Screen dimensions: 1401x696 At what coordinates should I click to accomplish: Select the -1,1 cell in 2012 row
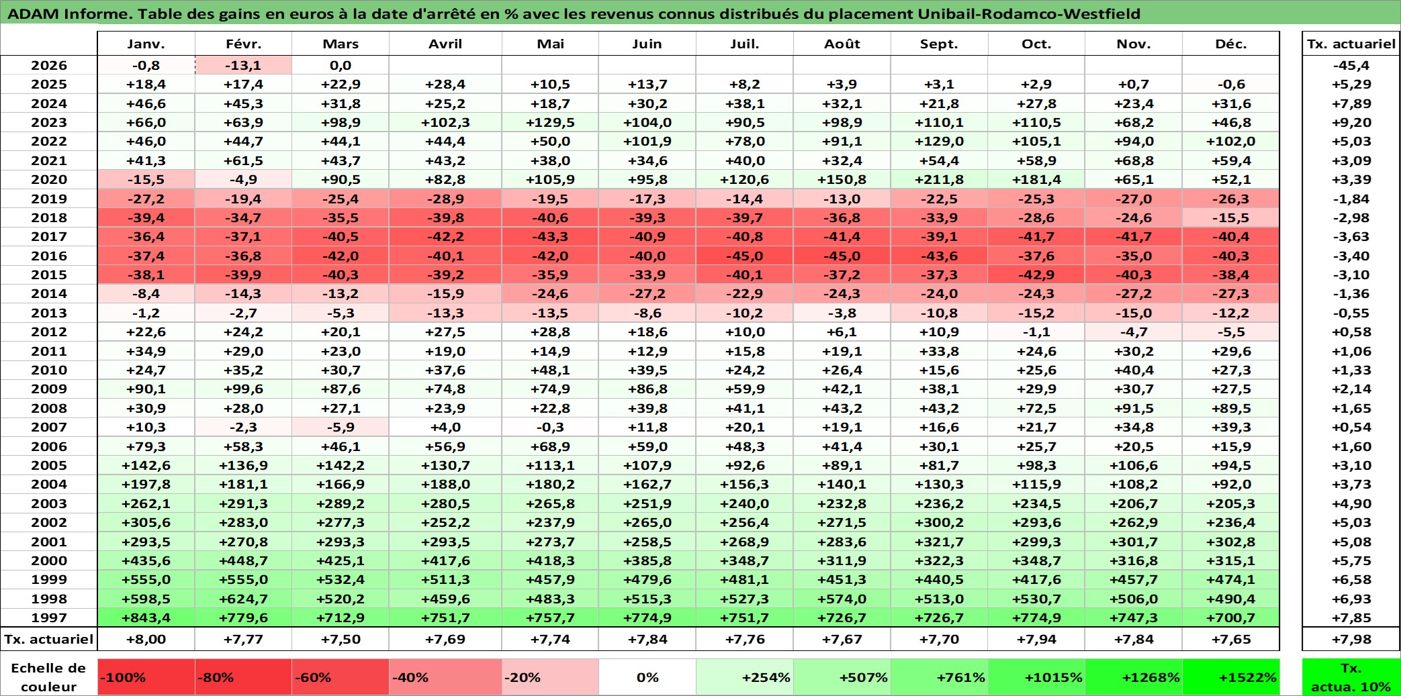click(1036, 332)
